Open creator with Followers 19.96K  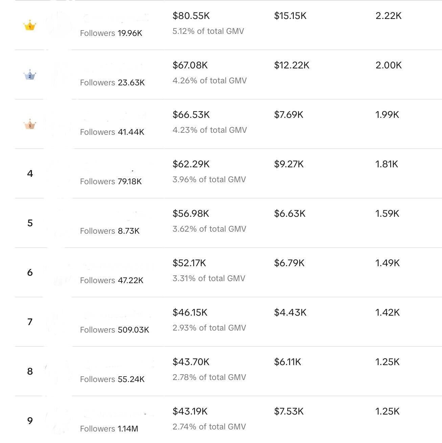coord(111,33)
